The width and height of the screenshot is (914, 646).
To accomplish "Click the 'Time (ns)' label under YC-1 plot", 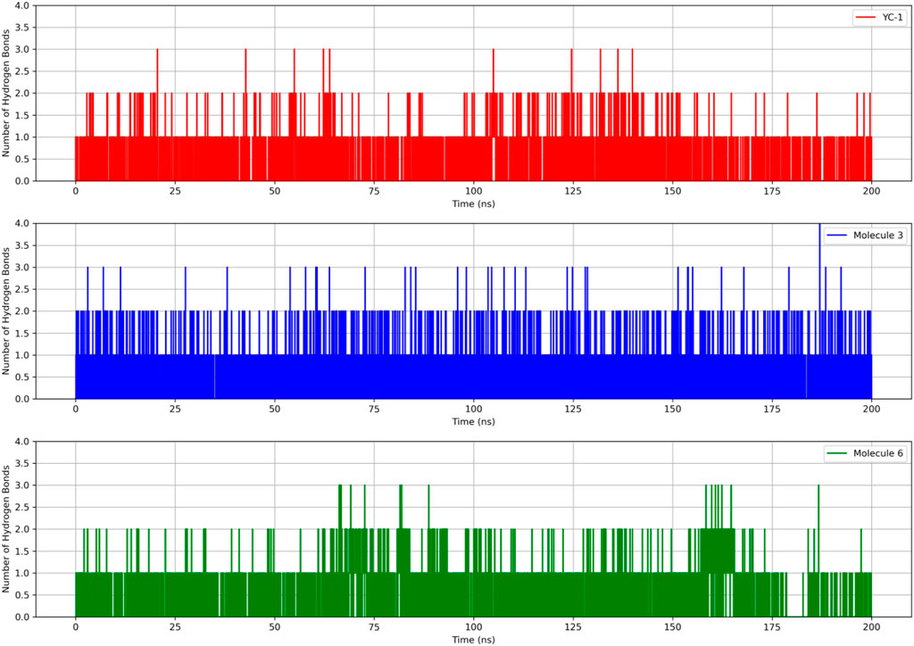I will pos(473,203).
